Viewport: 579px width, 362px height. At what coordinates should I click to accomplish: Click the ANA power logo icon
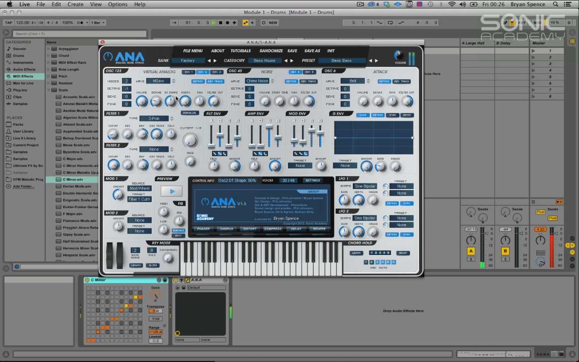pos(108,56)
